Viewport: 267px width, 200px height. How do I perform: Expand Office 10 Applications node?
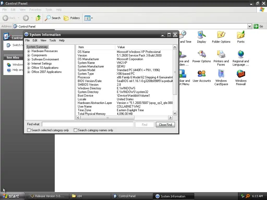pos(29,68)
